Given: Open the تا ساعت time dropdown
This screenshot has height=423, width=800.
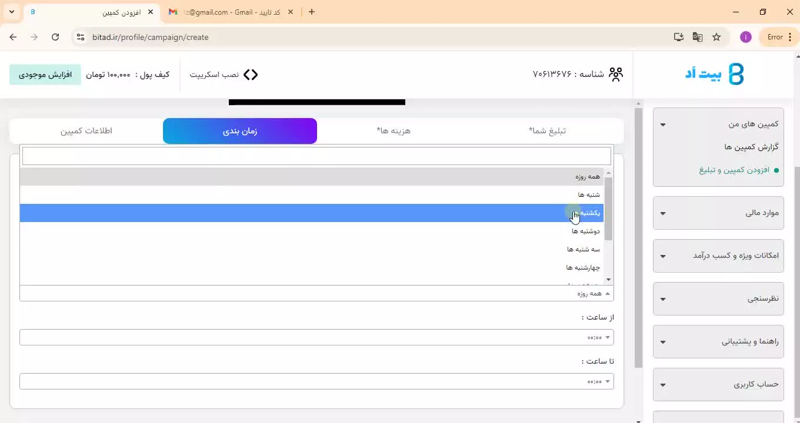Looking at the screenshot, I should click(x=316, y=381).
